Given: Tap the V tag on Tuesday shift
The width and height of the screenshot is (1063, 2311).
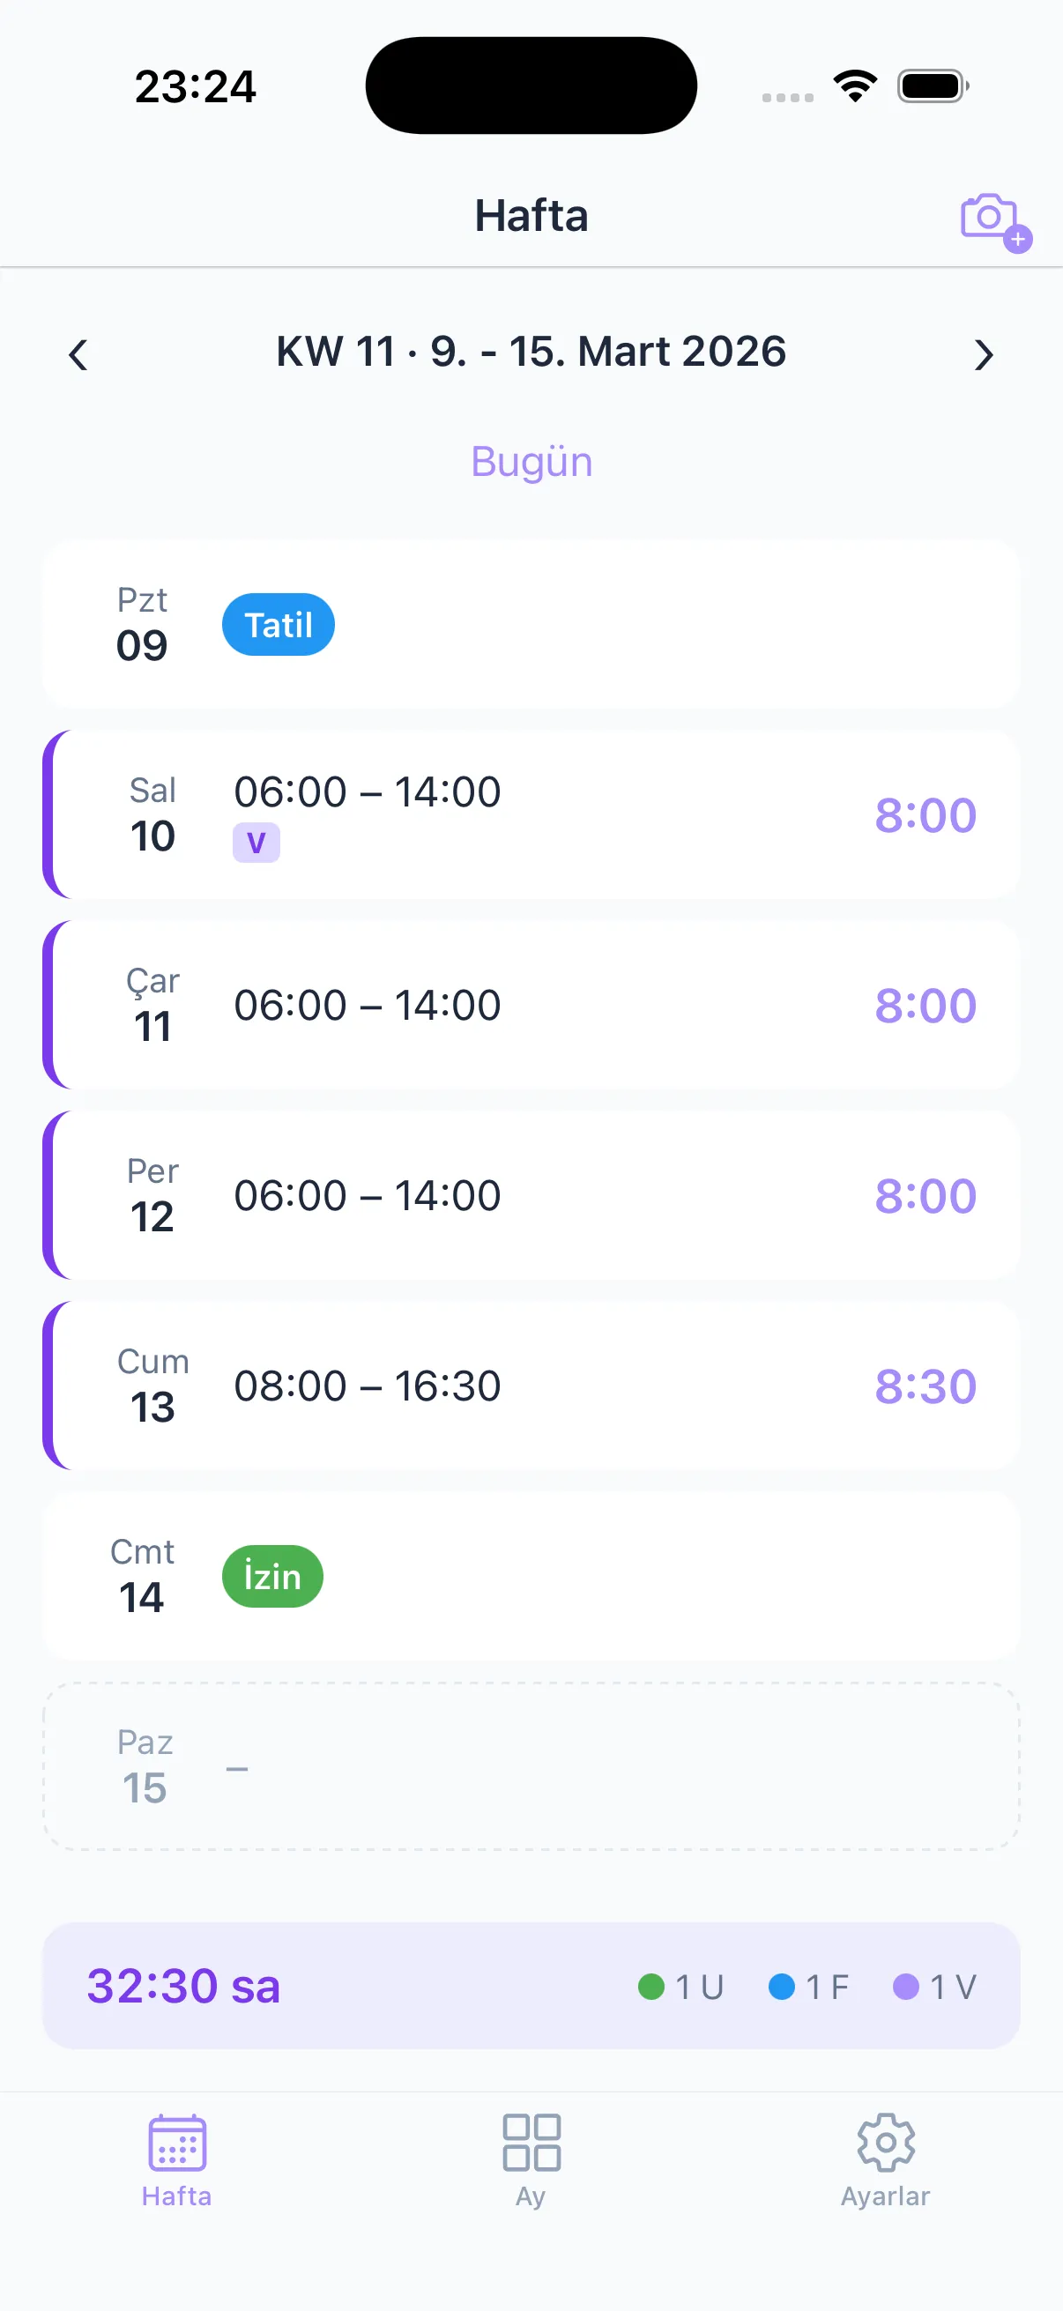Looking at the screenshot, I should pyautogui.click(x=256, y=843).
